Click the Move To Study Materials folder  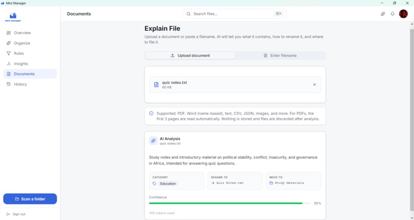coord(289,183)
